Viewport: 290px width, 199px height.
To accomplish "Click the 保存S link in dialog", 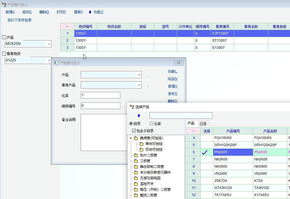I will (x=172, y=94).
